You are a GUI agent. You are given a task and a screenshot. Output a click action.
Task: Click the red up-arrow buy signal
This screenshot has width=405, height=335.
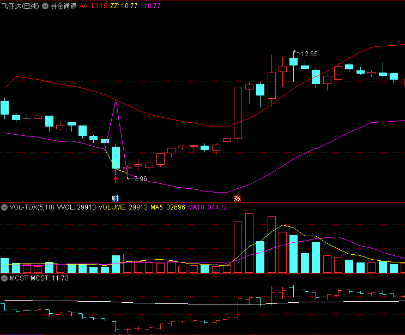(116, 179)
